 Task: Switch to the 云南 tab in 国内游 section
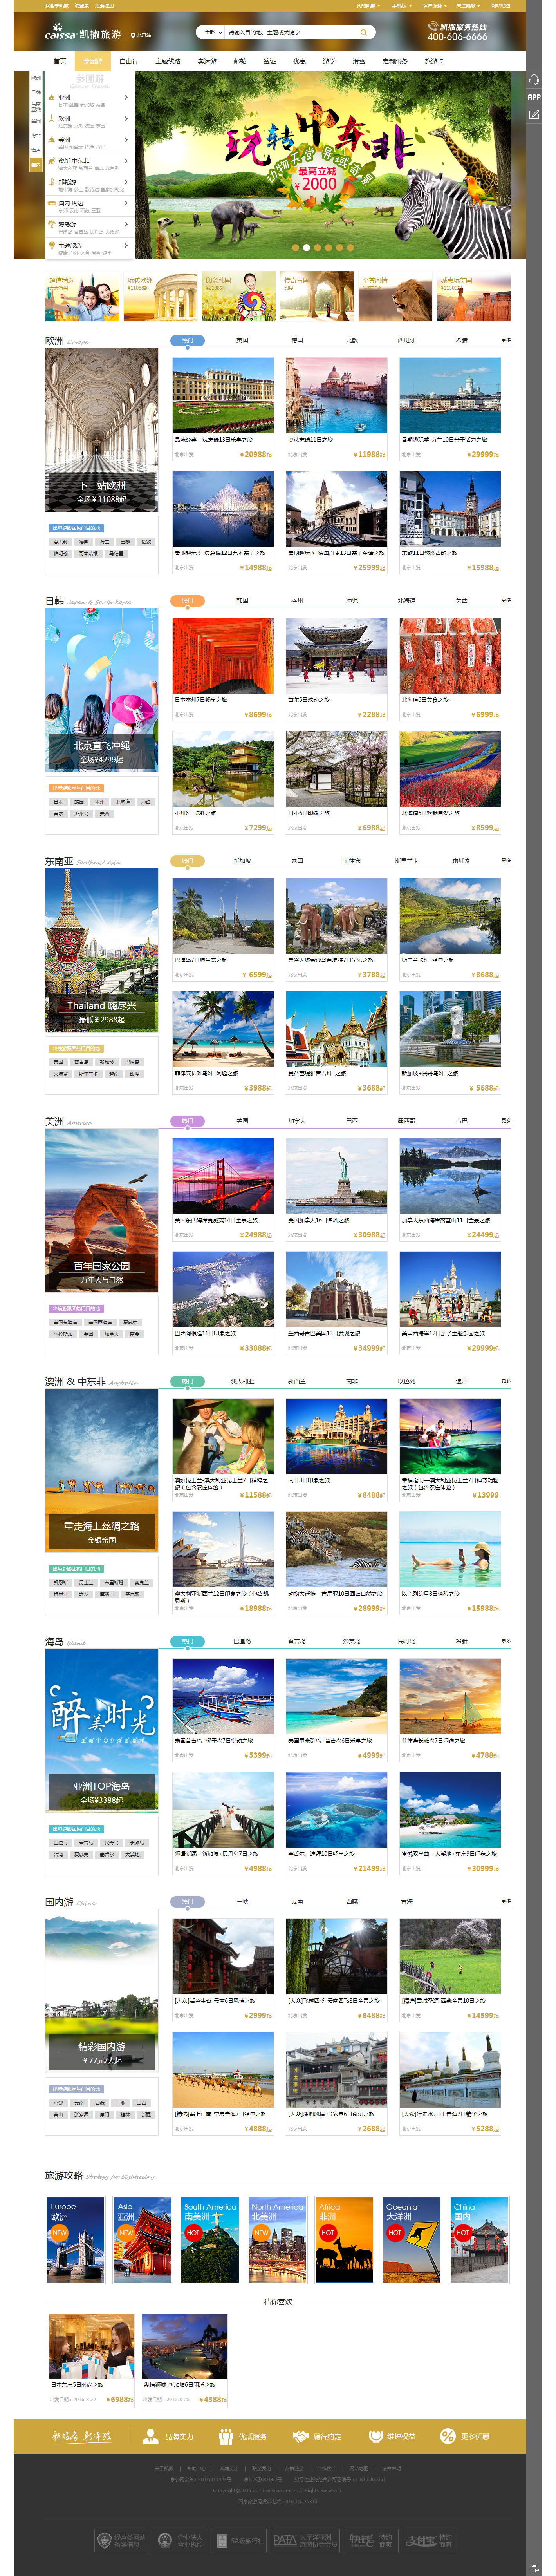pos(297,1902)
